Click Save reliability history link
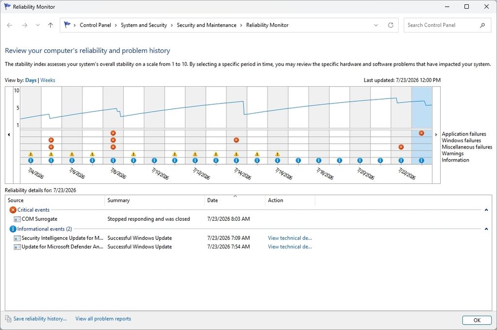The image size is (497, 330). (40, 318)
